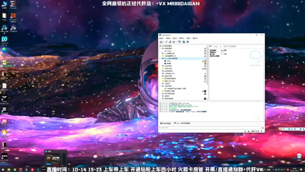305x172 pixels.
Task: Switch to the 'tiny a' channel chat tab
Action: tap(182, 123)
